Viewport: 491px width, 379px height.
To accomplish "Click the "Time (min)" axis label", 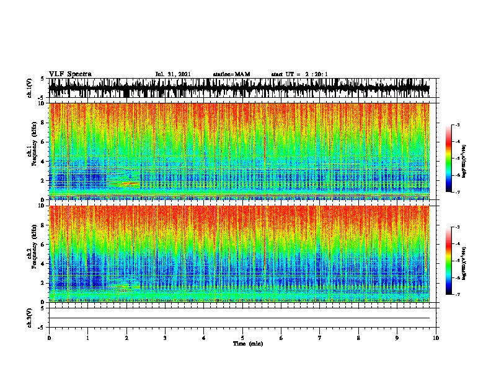I will click(248, 344).
